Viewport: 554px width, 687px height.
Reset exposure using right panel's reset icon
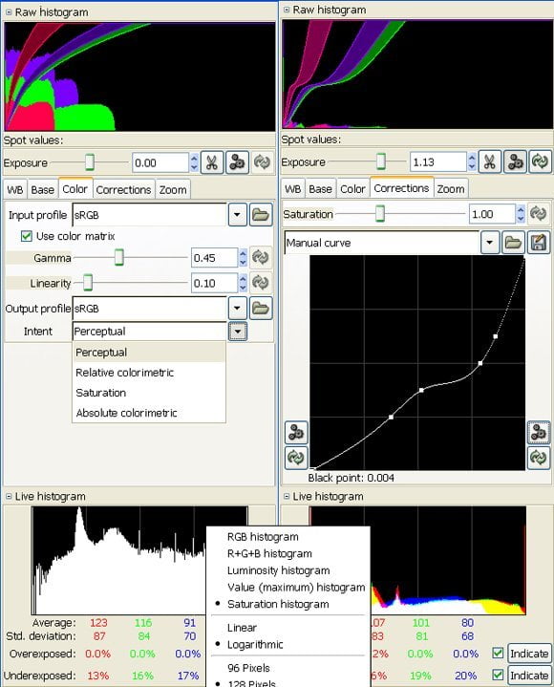540,162
